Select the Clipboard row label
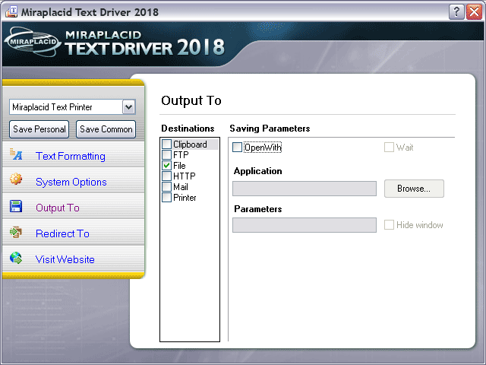 [x=190, y=144]
